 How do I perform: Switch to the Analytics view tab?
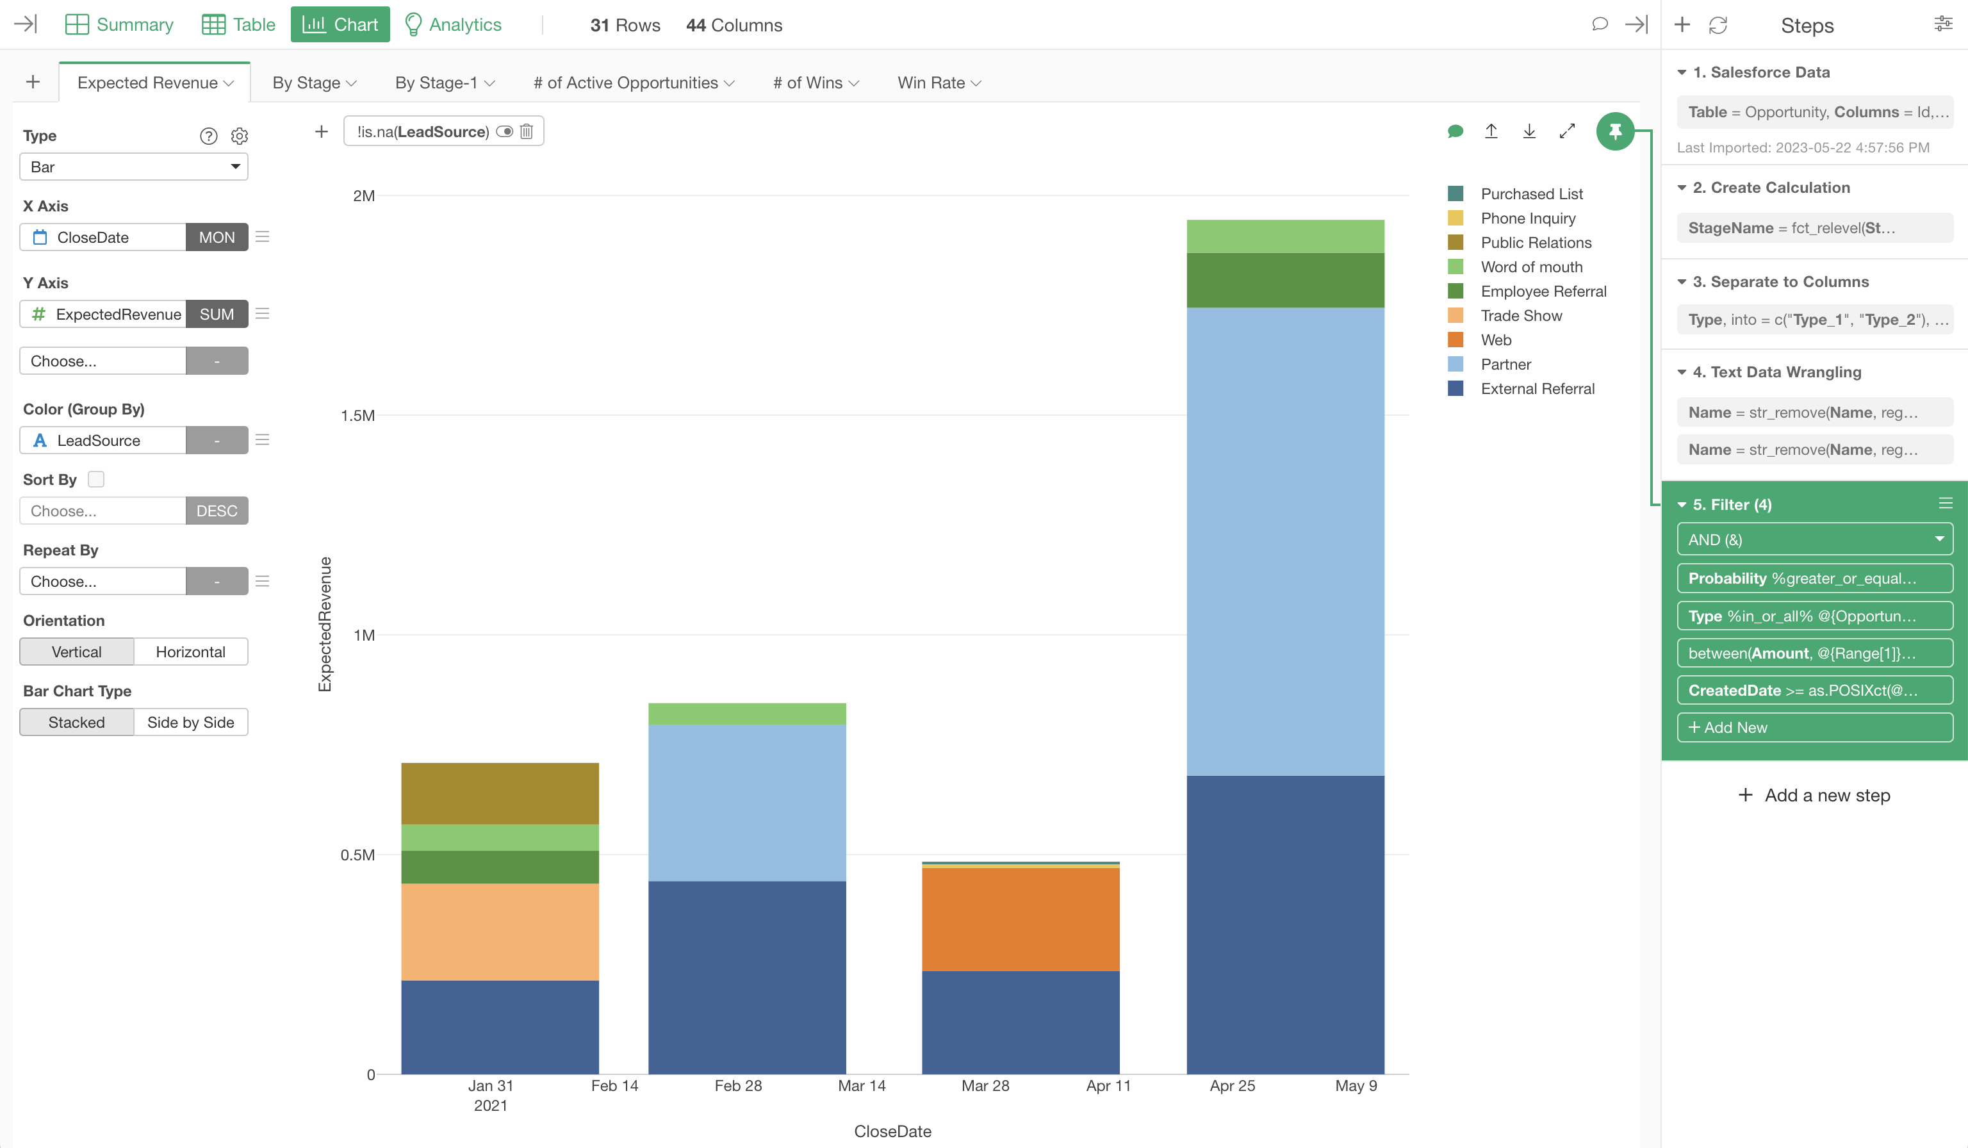point(453,25)
